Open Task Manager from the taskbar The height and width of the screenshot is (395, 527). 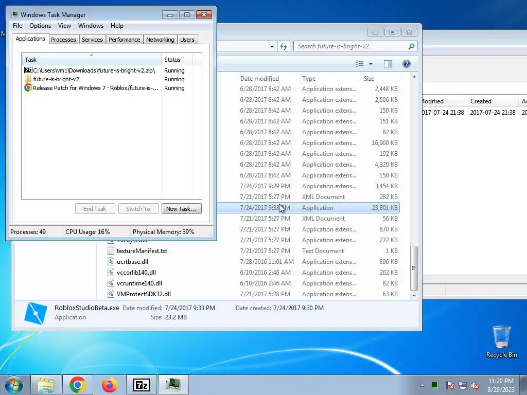(173, 385)
